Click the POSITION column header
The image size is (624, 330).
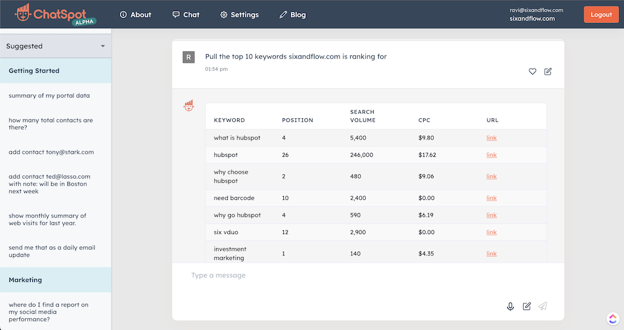298,120
